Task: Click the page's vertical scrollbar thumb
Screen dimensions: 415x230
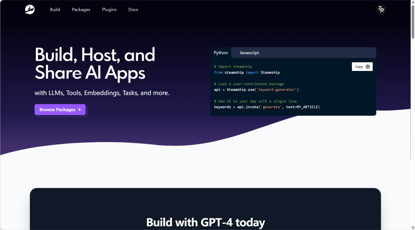Action: pos(412,23)
